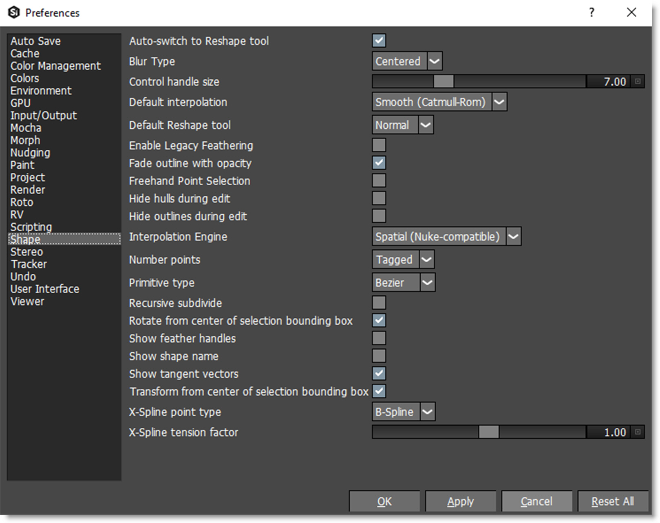
Task: Toggle Show tangent vectors checkbox
Action: click(x=379, y=373)
